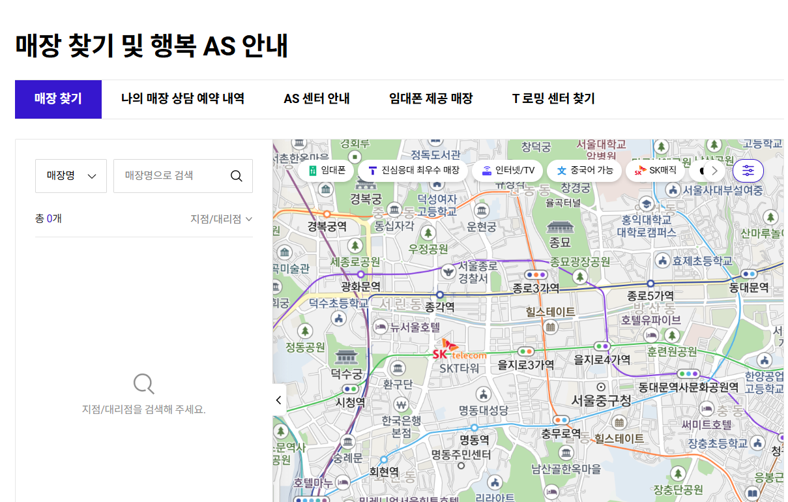
Task: Click the 광화문역 station circle marker
Action: pos(361,274)
